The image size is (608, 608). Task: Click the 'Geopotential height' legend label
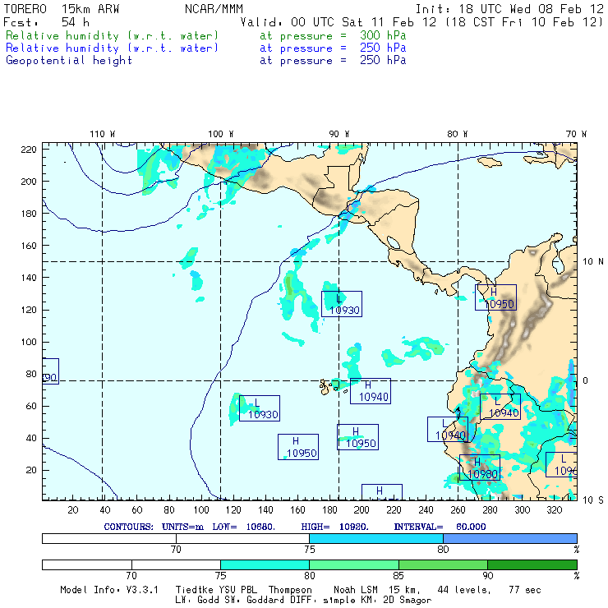pyautogui.click(x=69, y=61)
